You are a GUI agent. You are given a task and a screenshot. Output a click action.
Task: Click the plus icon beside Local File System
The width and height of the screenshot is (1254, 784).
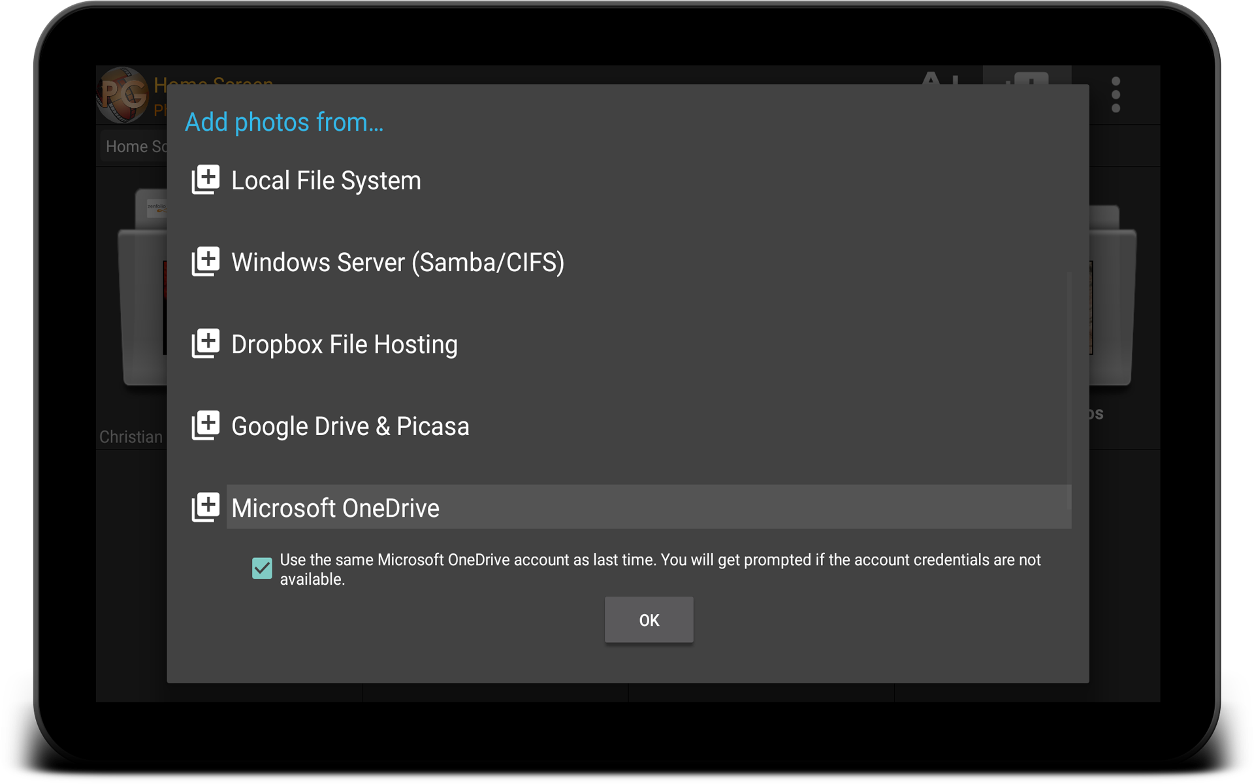click(205, 180)
